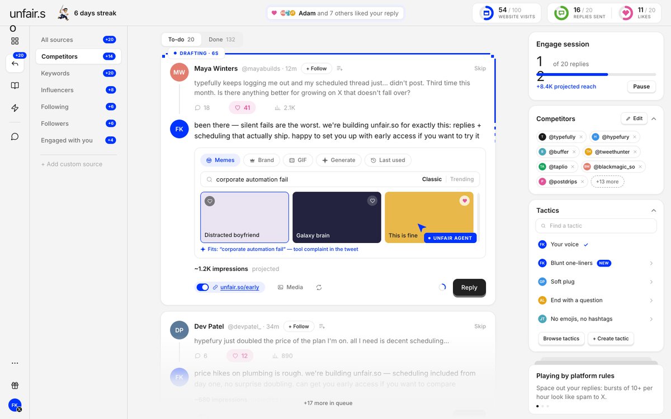
Task: Open the dashboard grid icon in left rail
Action: pos(15,41)
